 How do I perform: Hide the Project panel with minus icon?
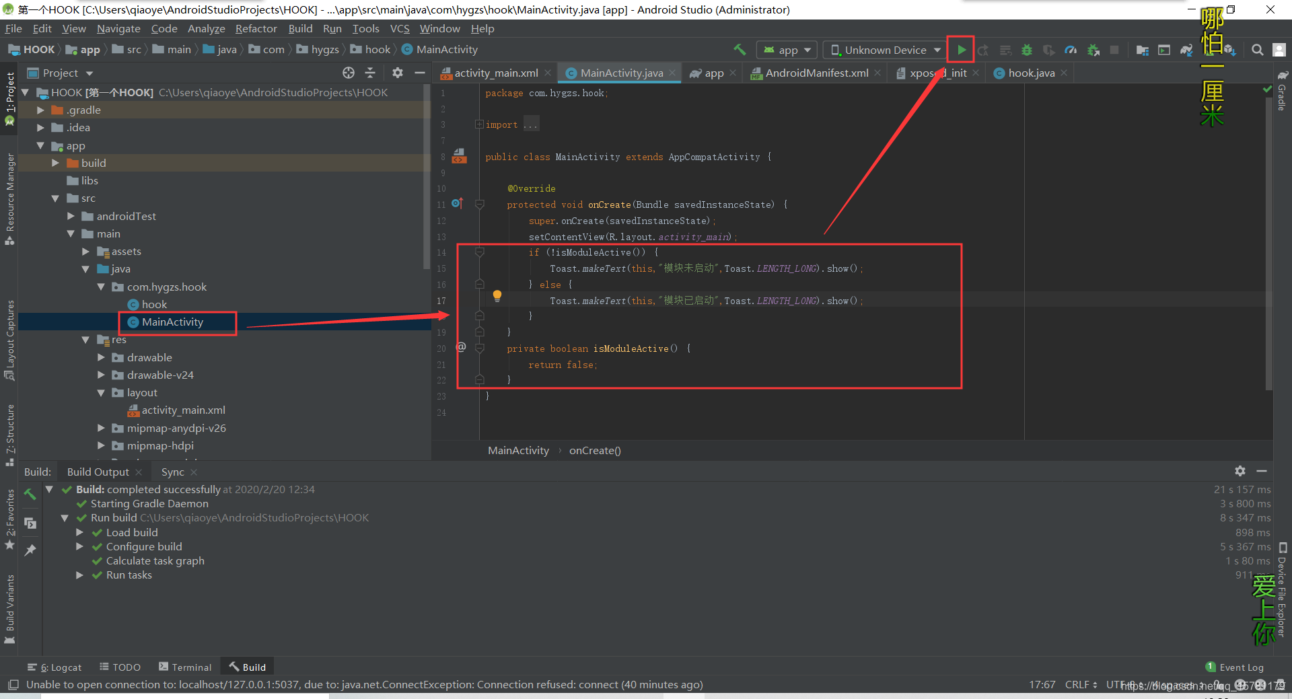420,73
